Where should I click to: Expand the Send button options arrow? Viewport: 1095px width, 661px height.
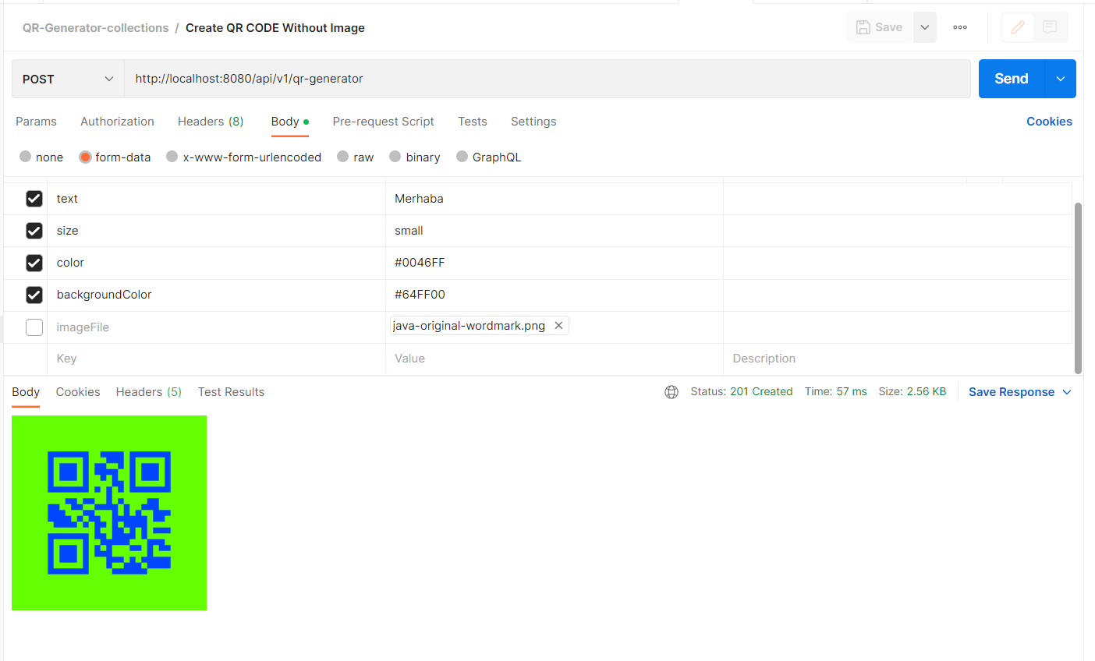(1061, 79)
